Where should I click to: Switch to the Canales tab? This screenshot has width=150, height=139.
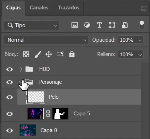pyautogui.click(x=39, y=8)
